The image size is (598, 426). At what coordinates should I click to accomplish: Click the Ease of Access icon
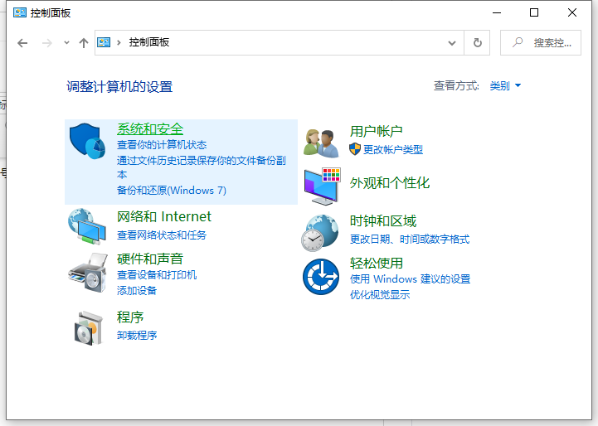click(320, 276)
